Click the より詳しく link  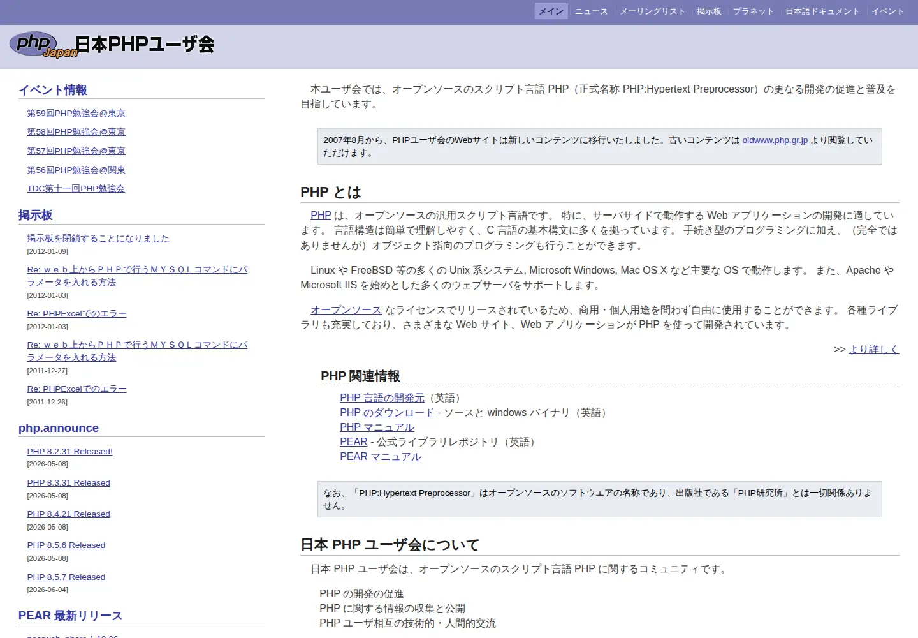pos(873,350)
